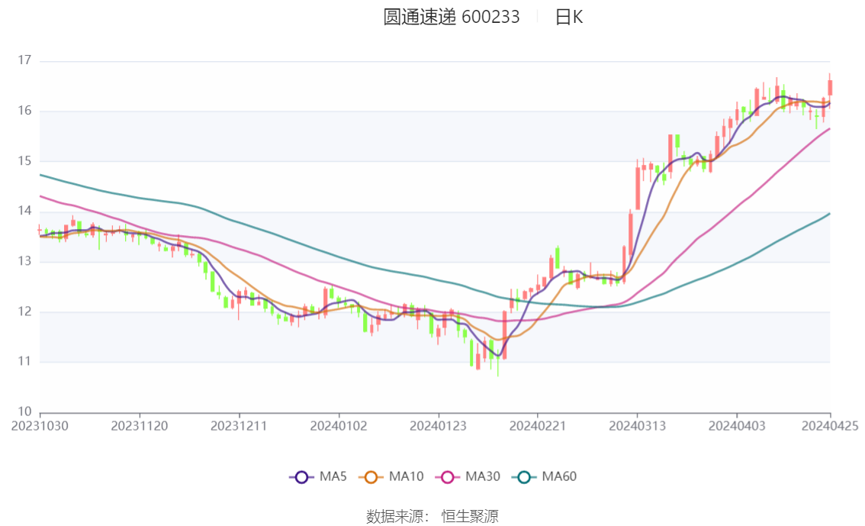Hide the MA60 series via its label
865x526 pixels.
(559, 476)
